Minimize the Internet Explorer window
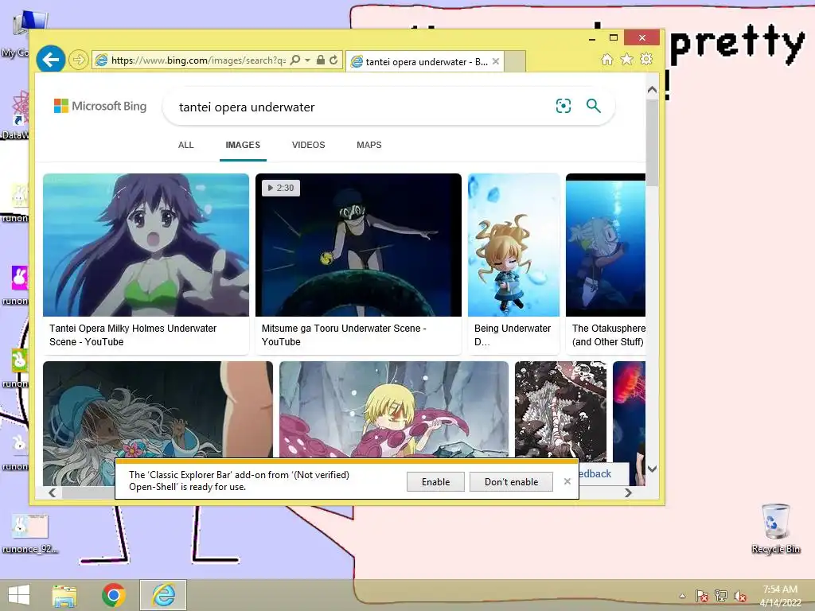815x611 pixels. click(x=592, y=38)
